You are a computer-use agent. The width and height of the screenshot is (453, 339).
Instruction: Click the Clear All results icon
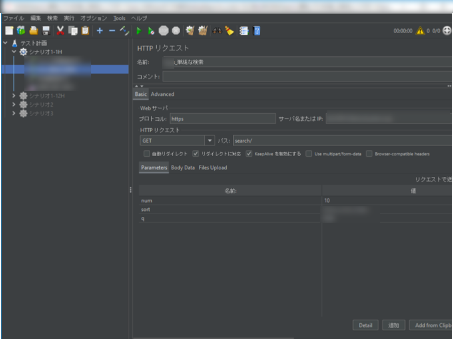click(203, 31)
